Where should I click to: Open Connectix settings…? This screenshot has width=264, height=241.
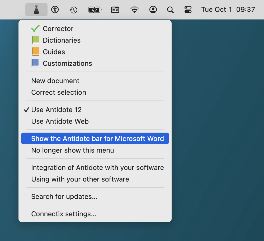point(95,214)
